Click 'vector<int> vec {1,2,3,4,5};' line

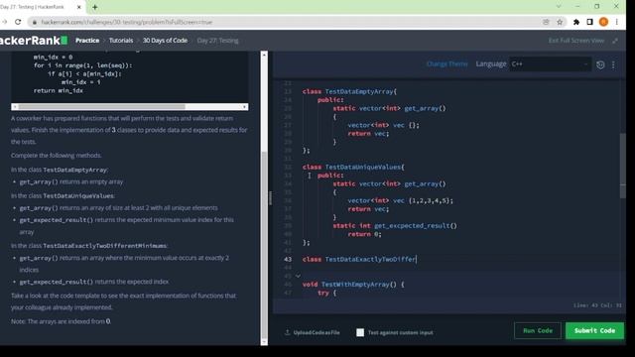[x=401, y=200]
